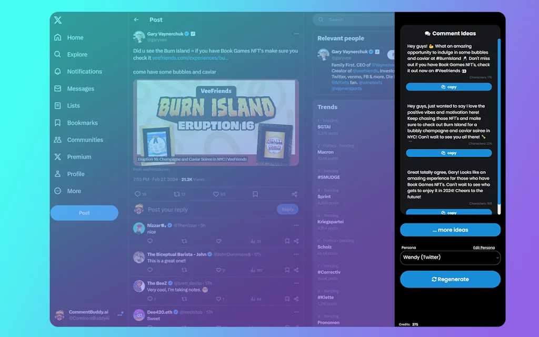Image resolution: width=539 pixels, height=337 pixels.
Task: Like Nizzar's 'nice' reply
Action: [x=219, y=241]
